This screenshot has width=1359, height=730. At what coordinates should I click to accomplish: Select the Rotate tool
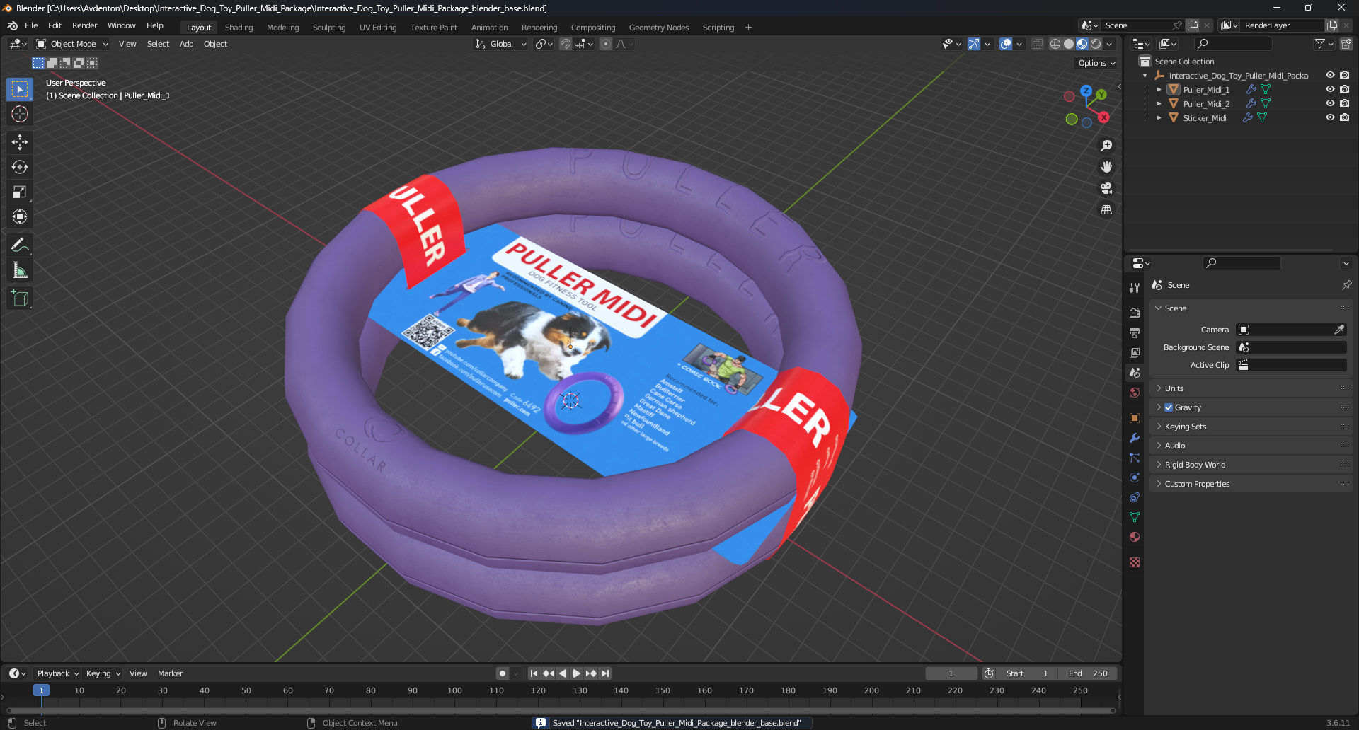(x=20, y=167)
